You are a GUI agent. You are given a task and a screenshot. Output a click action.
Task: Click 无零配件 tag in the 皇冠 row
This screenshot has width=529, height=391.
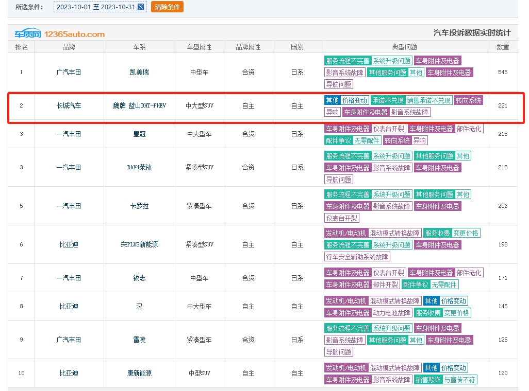367,140
